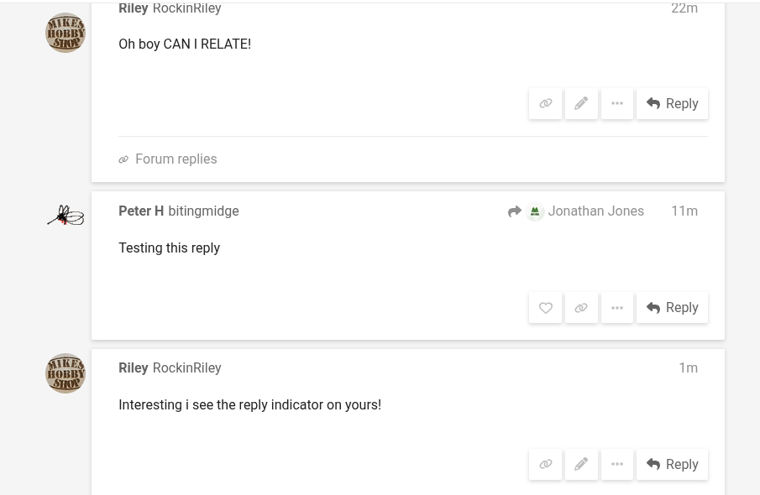Copy link to Riley's 'Interesting' post
Viewport: 760px width, 495px height.
coord(545,464)
